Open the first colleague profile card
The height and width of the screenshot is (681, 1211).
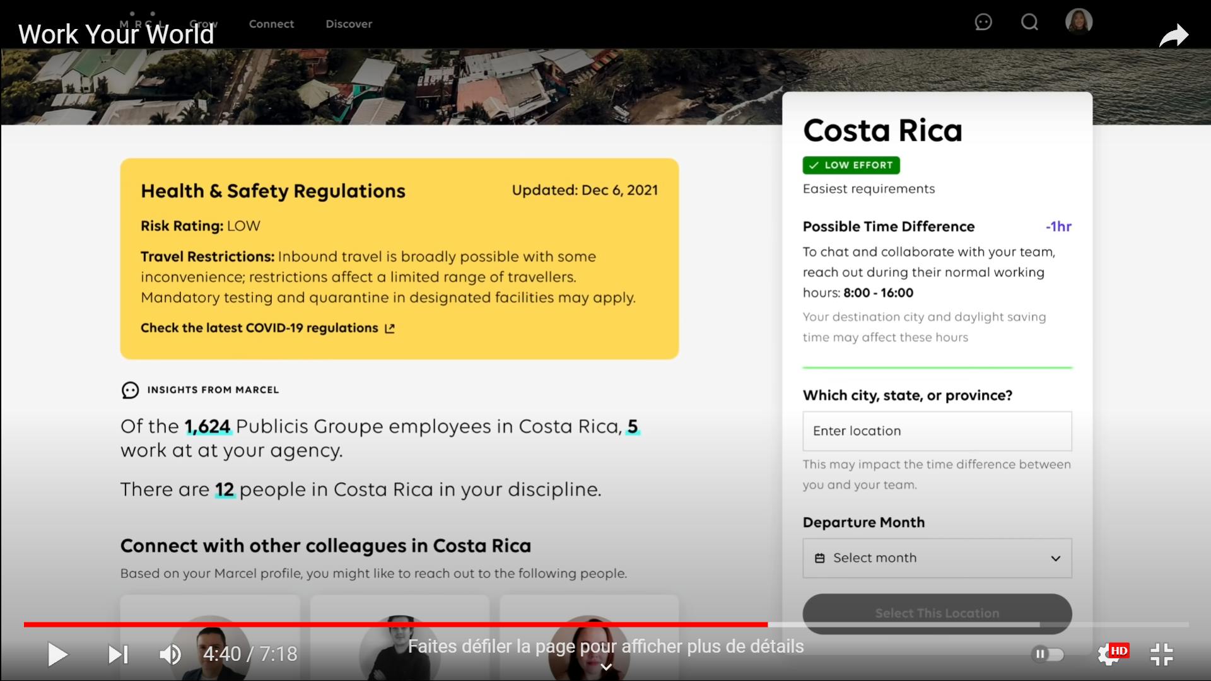[210, 637]
